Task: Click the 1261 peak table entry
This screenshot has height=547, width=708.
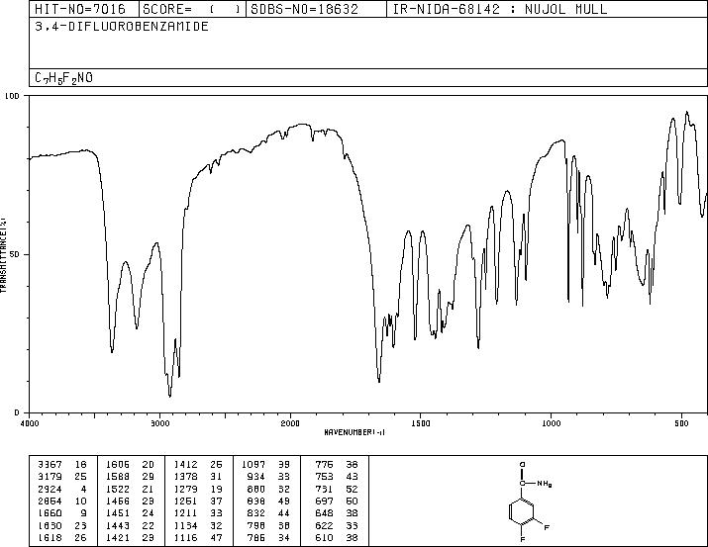Action: point(198,501)
